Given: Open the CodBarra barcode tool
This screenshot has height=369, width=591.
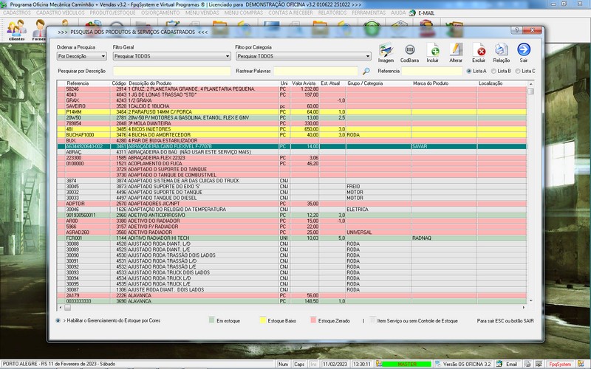Looking at the screenshot, I should (409, 51).
